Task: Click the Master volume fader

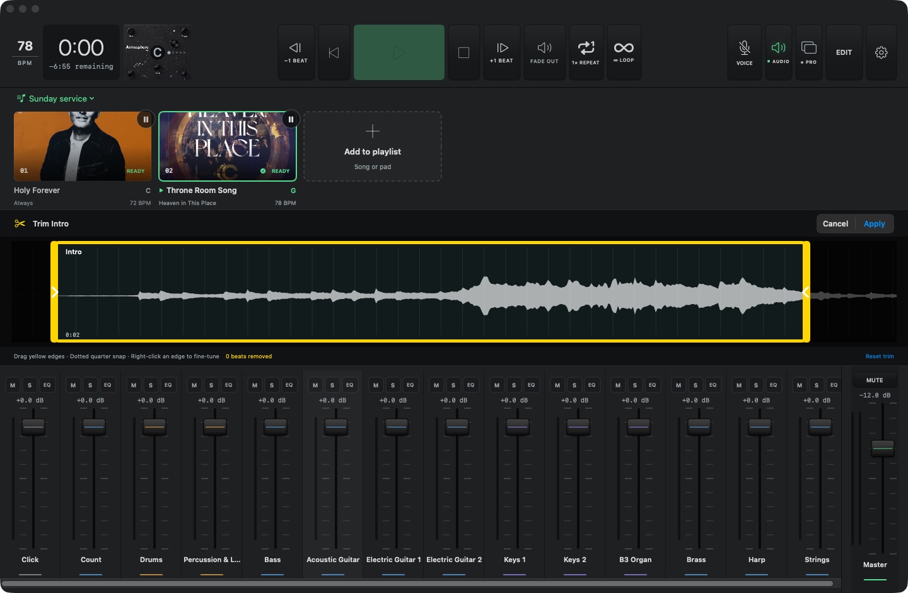Action: [x=883, y=449]
